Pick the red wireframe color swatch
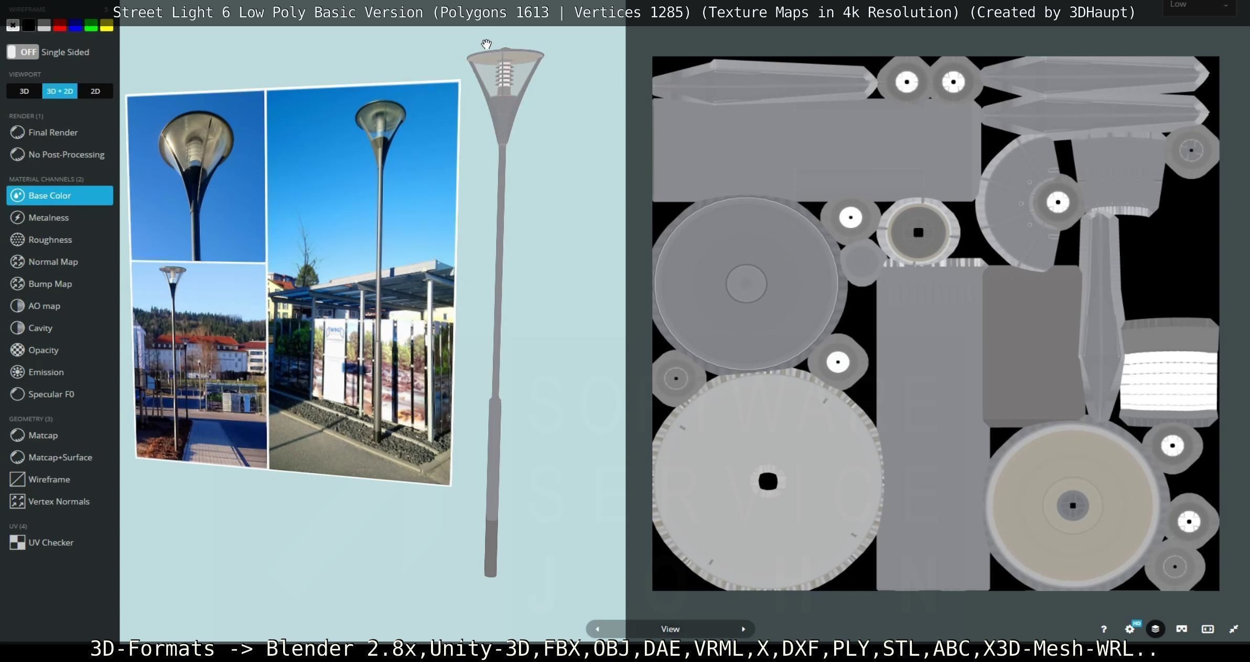 point(60,25)
